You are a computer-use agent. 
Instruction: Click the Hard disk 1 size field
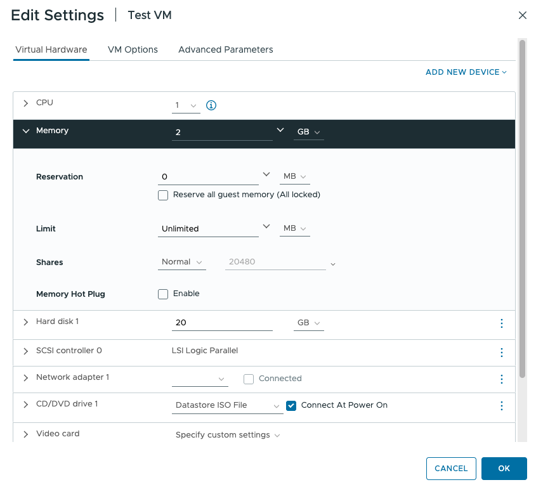[x=222, y=323]
